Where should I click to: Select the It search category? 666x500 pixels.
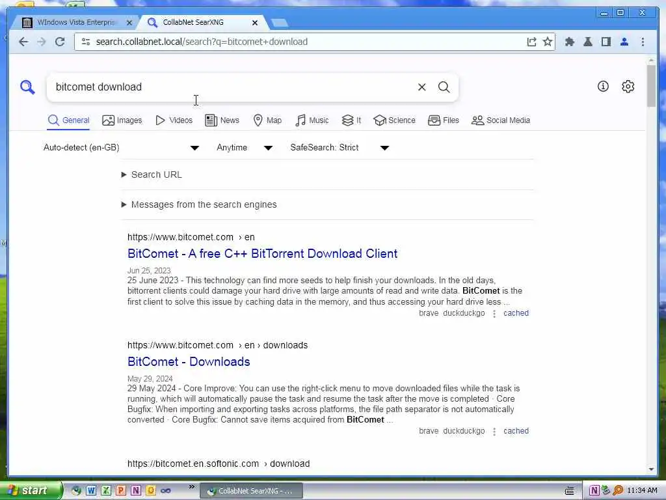pyautogui.click(x=351, y=120)
